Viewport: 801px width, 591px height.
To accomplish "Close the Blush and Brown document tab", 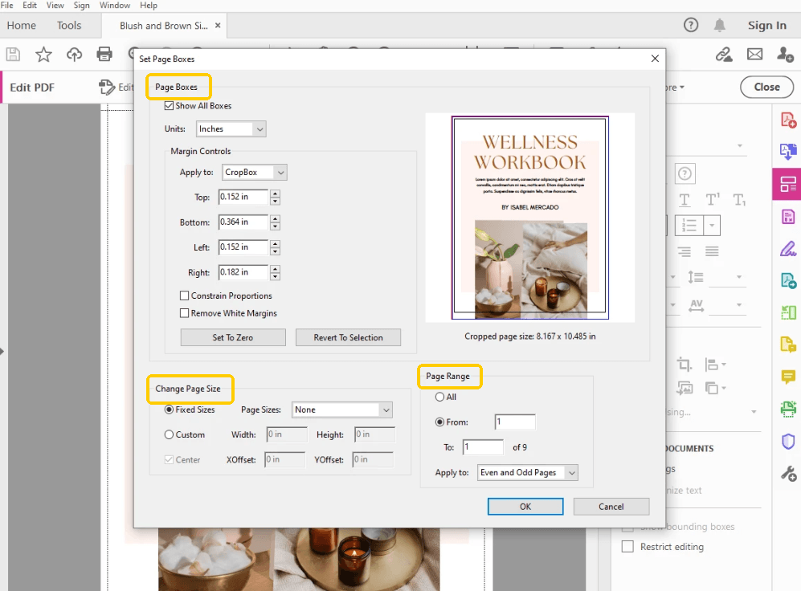I will tap(218, 25).
